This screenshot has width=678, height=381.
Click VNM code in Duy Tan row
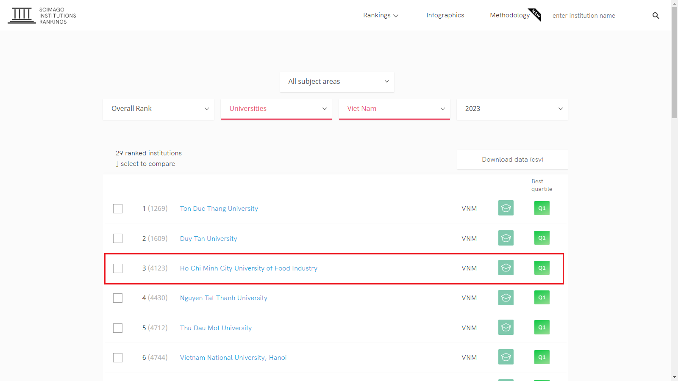469,239
